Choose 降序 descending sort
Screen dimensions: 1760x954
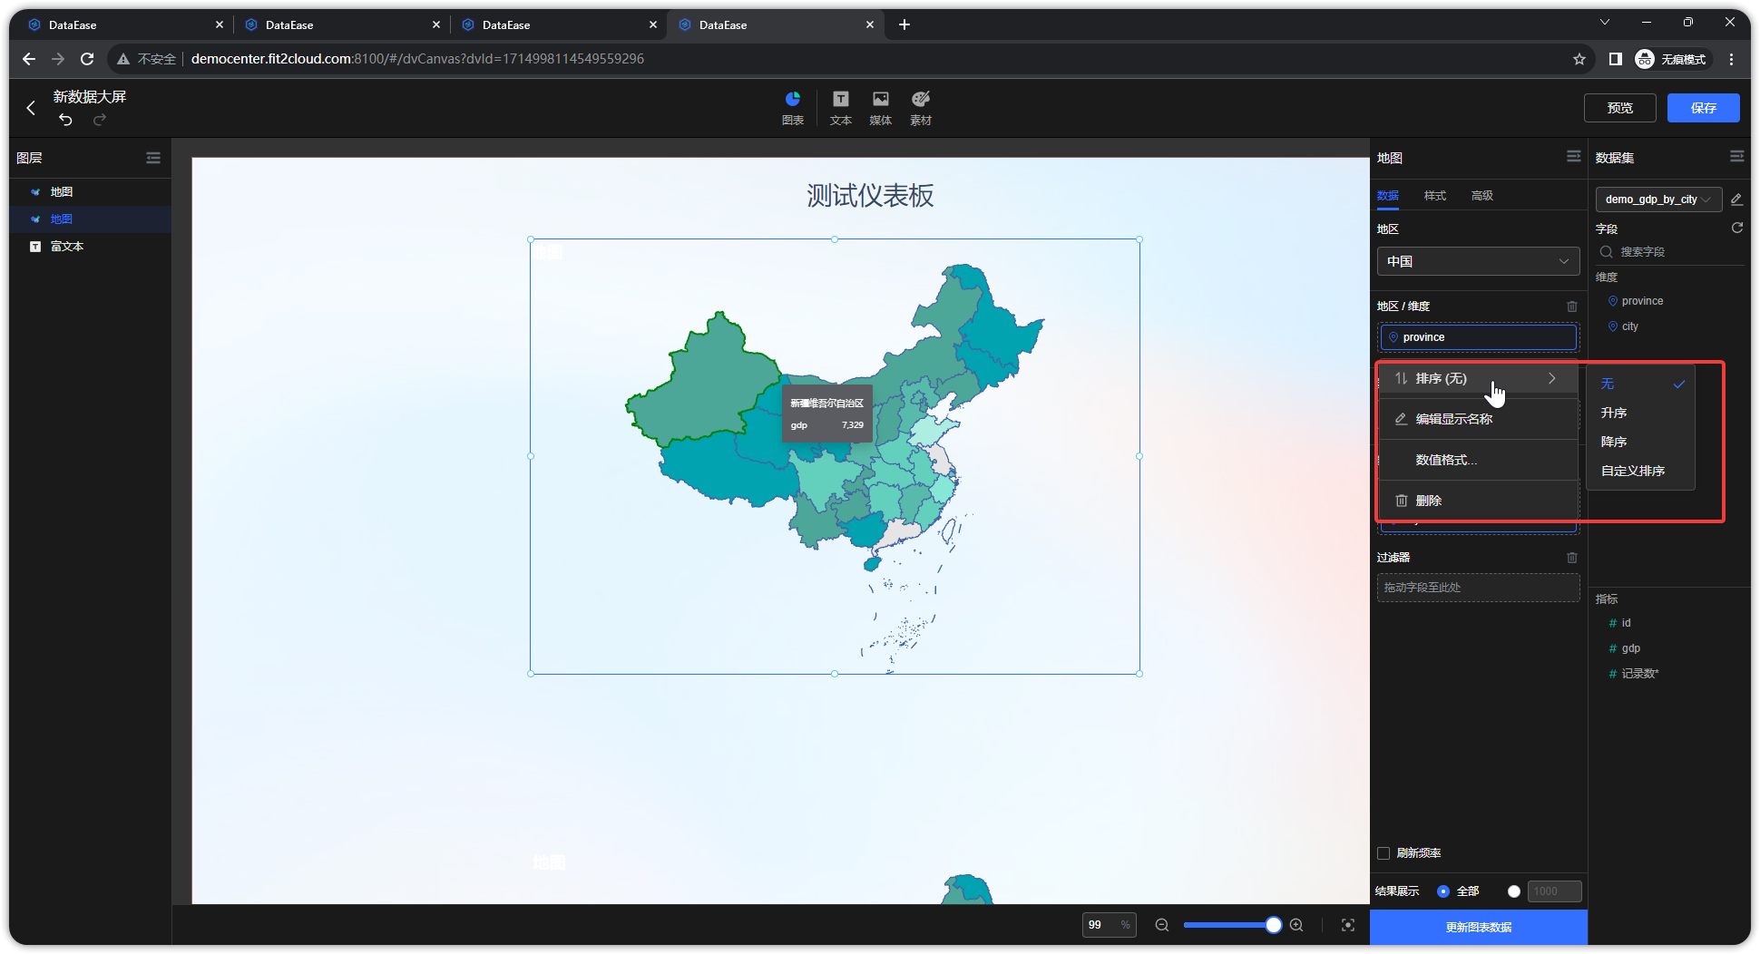pos(1640,442)
